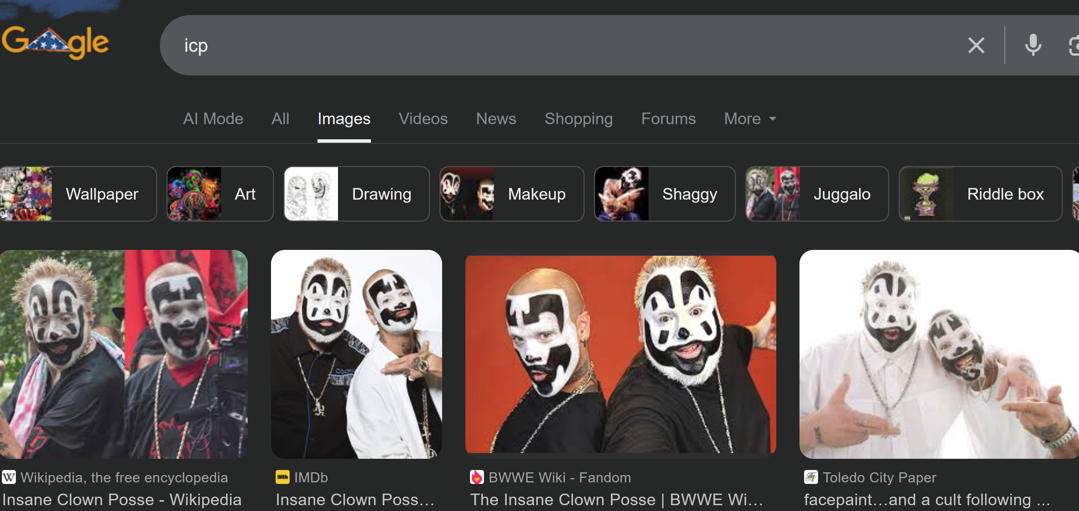This screenshot has height=511, width=1079.
Task: Click the BWWE Wiki Fandom favicon
Action: tap(477, 477)
